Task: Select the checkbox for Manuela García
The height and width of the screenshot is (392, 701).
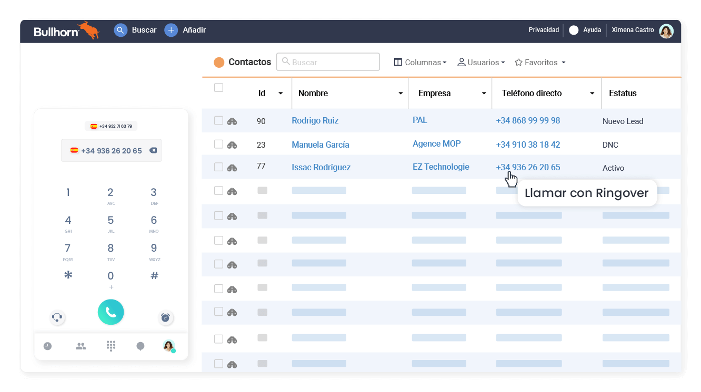Action: pyautogui.click(x=218, y=145)
